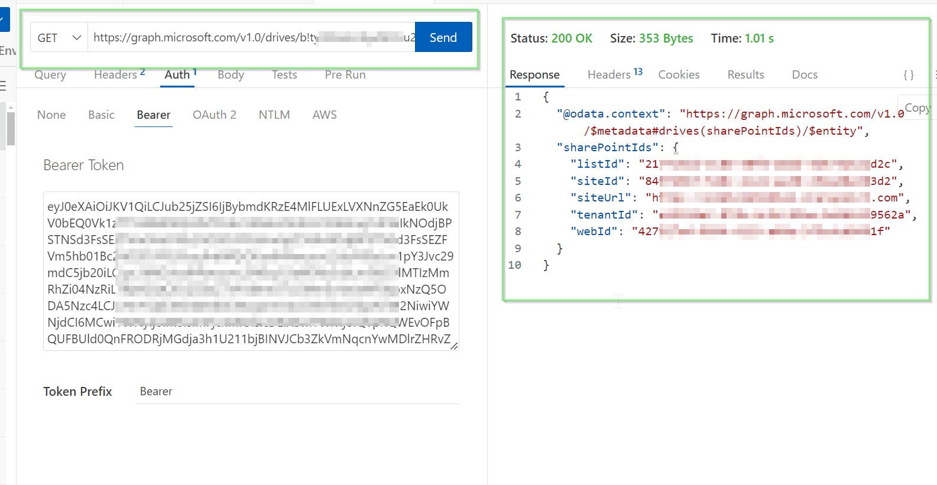The height and width of the screenshot is (485, 937).
Task: Click the Status 200 OK text
Action: point(551,38)
